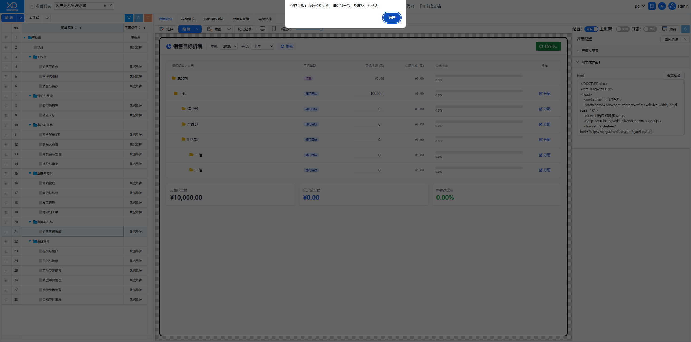691x342 pixels.
Task: Click the 刷新 link
Action: 287,46
